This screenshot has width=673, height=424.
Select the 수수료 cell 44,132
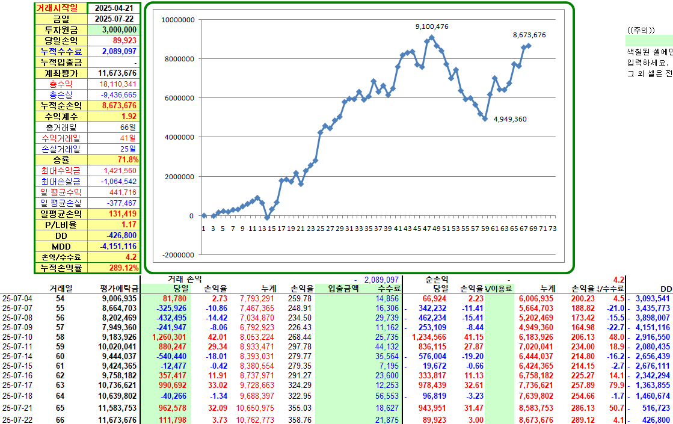point(387,347)
